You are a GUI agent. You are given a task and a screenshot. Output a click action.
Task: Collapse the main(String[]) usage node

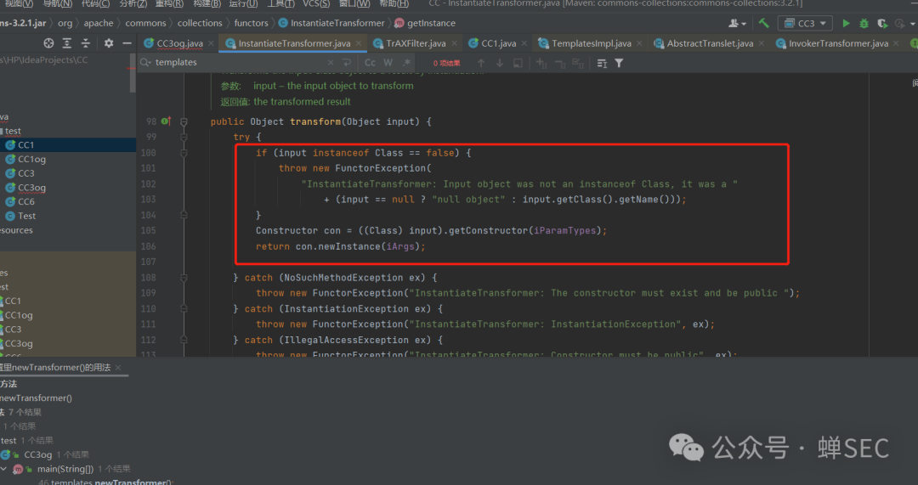(5, 469)
